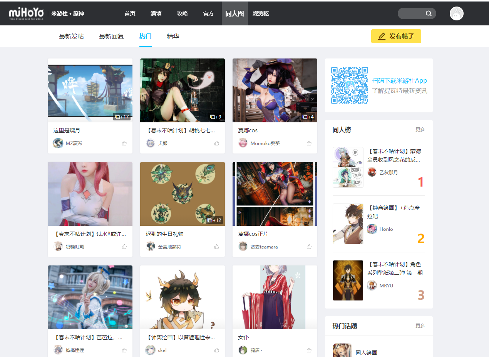This screenshot has height=357, width=489.
Task: Open the 莫娜cos thumbnail image
Action: click(275, 90)
